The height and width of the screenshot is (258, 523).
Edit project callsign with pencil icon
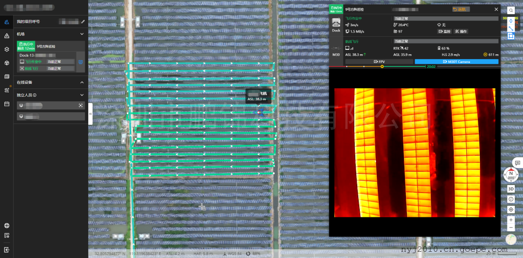(x=83, y=21)
